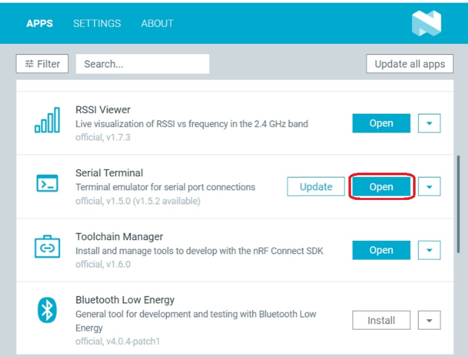The width and height of the screenshot is (468, 357).
Task: Click the Filter button
Action: (42, 64)
